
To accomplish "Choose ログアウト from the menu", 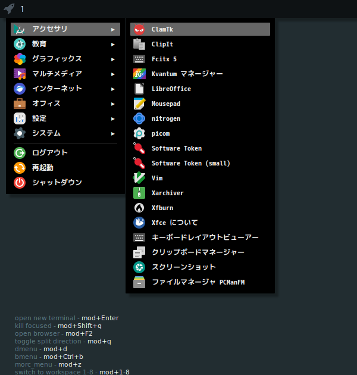I will (x=65, y=153).
